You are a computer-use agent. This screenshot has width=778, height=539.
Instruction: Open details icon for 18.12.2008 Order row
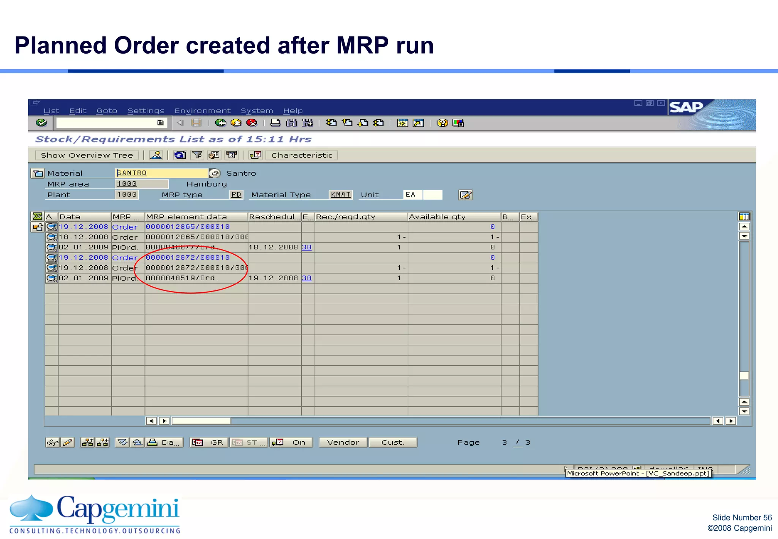pos(52,237)
